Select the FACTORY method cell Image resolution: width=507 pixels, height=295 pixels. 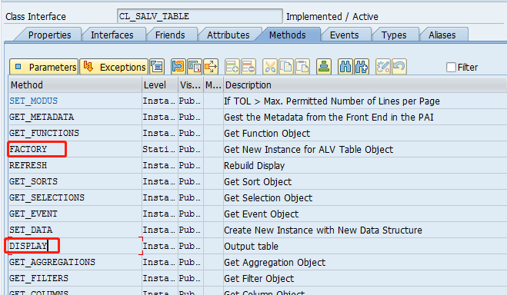75,149
